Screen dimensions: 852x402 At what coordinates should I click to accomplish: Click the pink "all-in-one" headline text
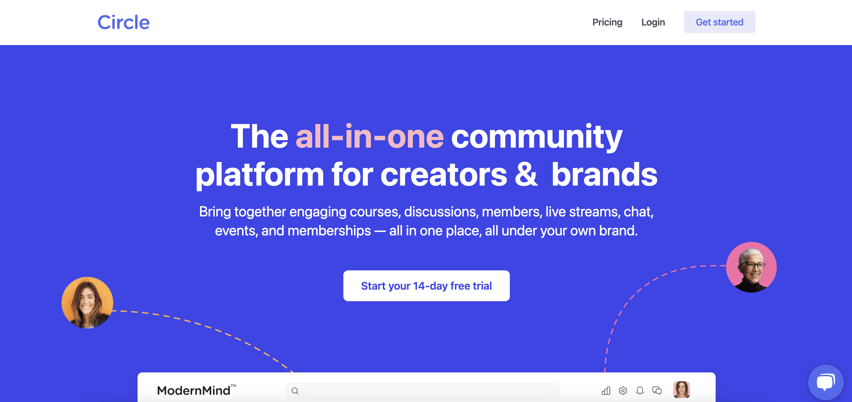[x=369, y=136]
